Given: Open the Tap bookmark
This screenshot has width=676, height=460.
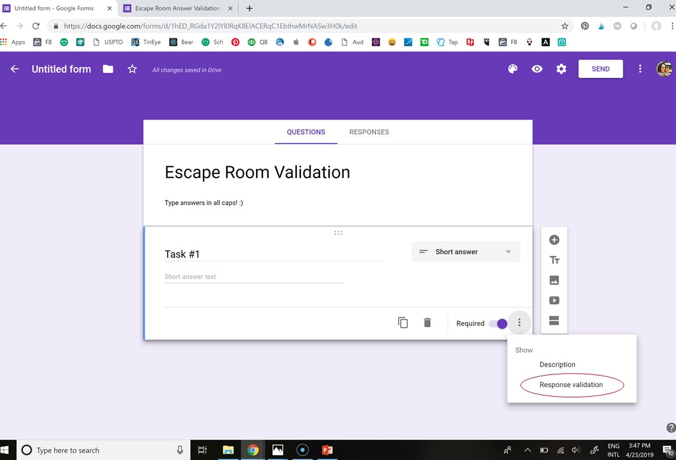Looking at the screenshot, I should tap(447, 42).
